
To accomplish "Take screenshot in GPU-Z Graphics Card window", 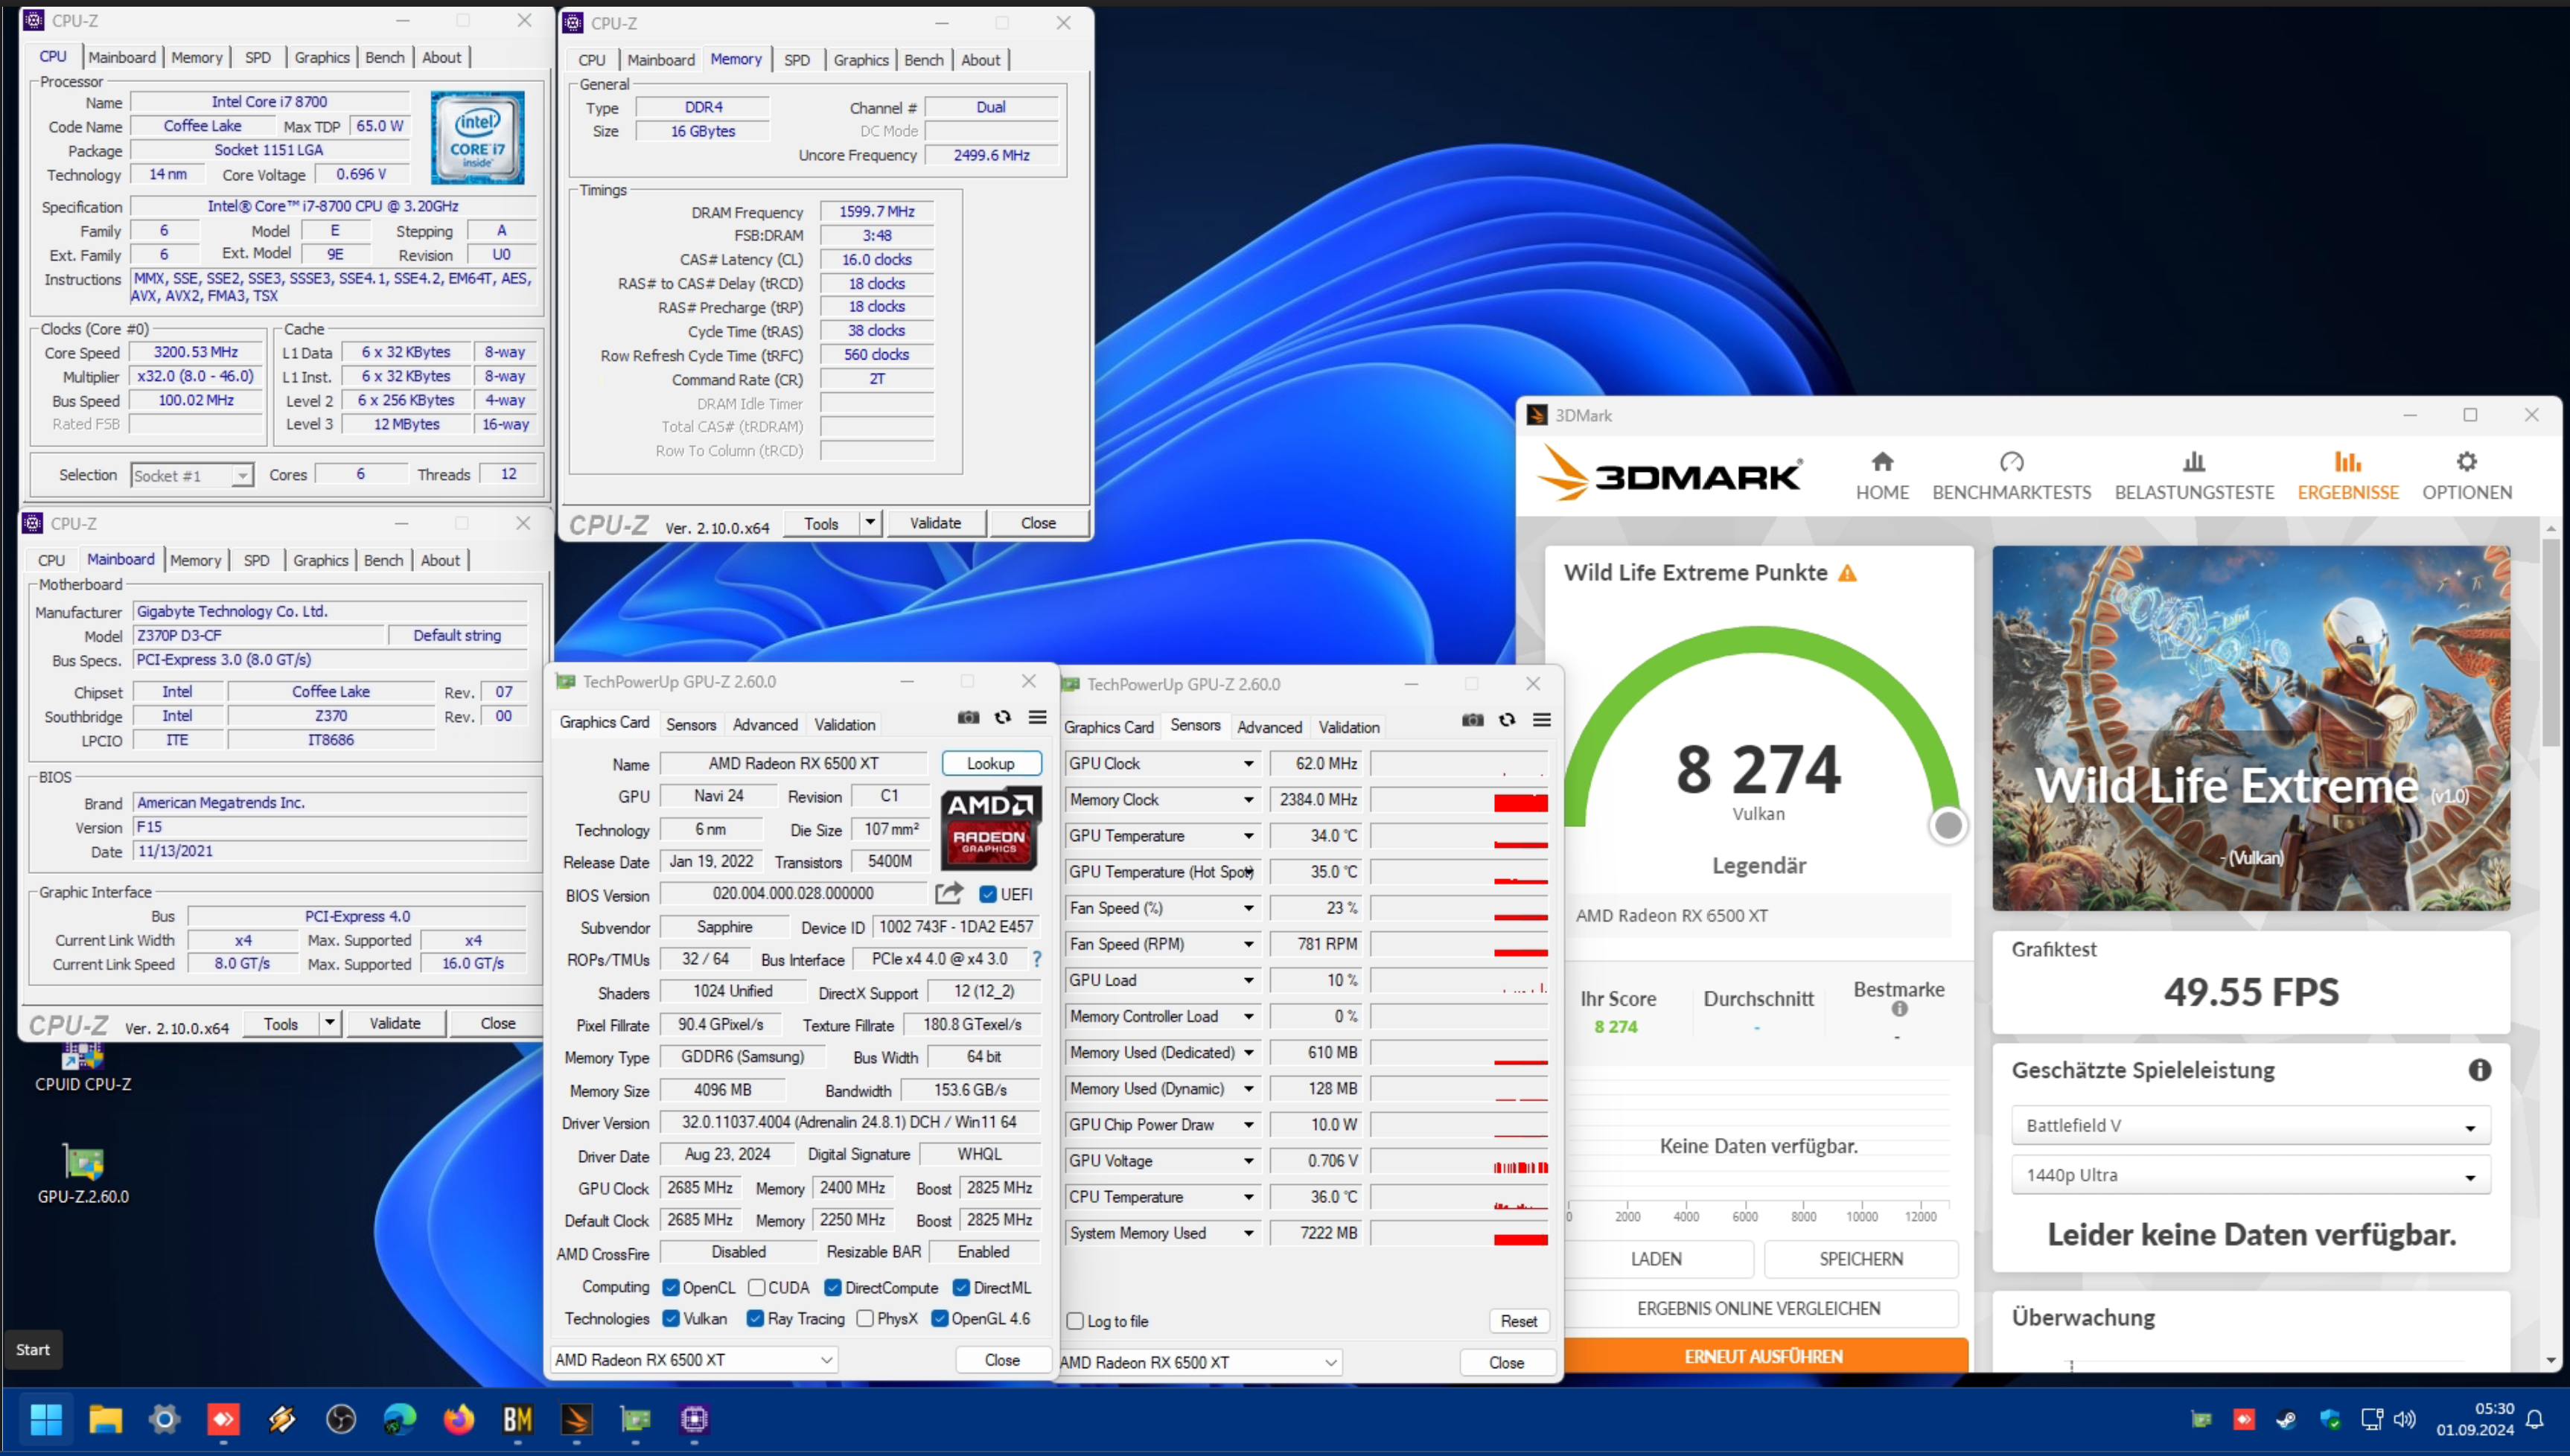I will 968,717.
